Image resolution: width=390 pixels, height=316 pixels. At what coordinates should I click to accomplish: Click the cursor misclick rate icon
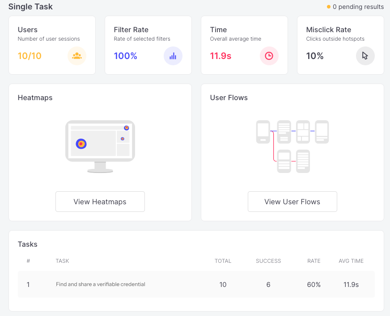coord(365,56)
